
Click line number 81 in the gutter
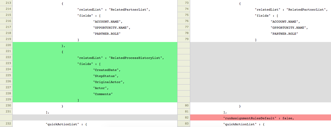coord(187,112)
